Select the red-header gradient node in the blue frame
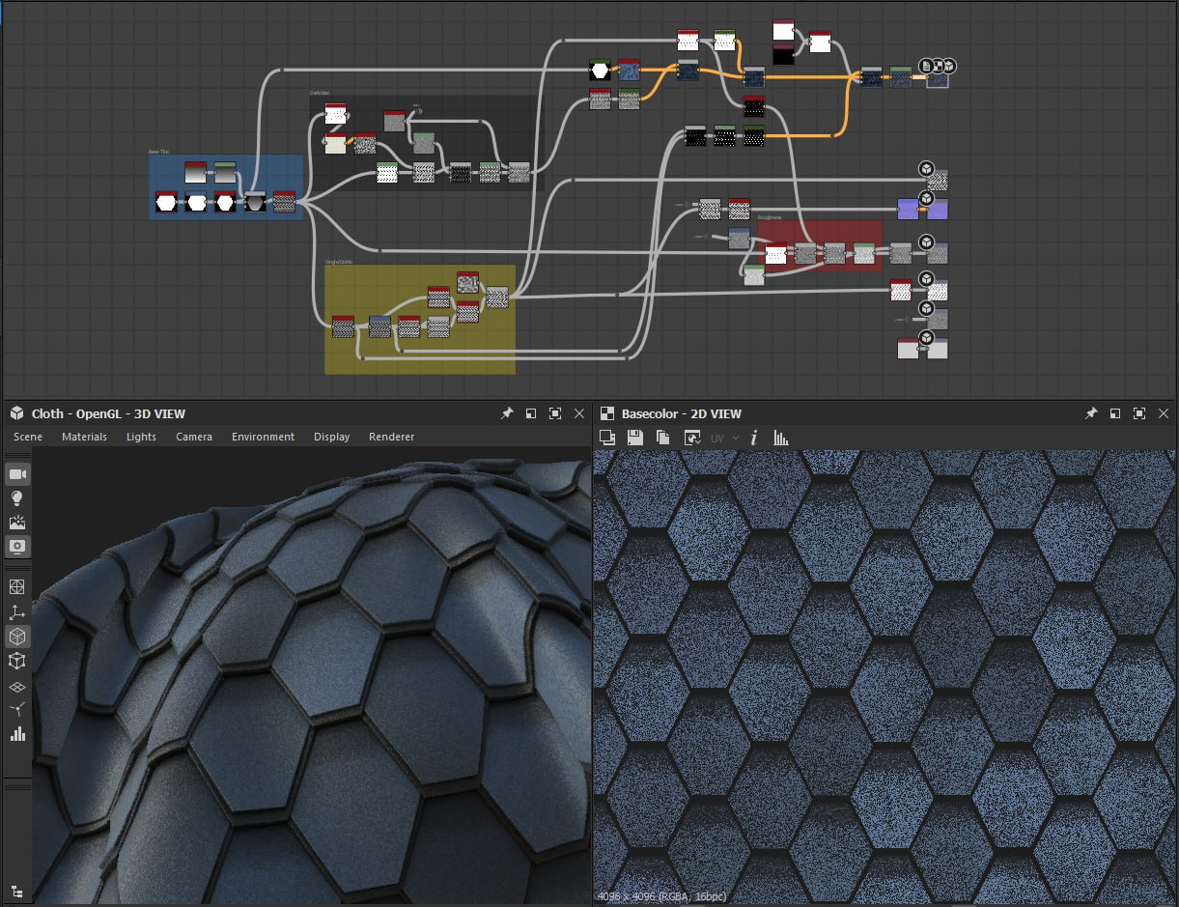Viewport: 1179px width, 907px height. 196,173
